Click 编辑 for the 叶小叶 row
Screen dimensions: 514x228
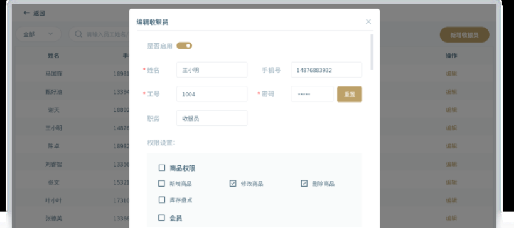[451, 200]
